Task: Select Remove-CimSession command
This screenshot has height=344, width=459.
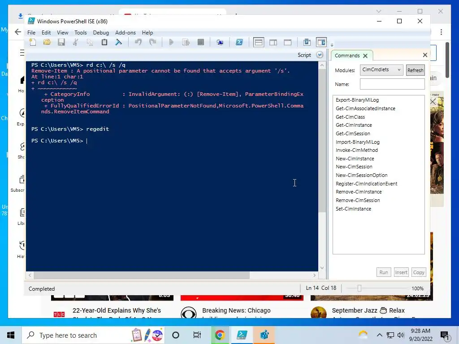Action: (x=358, y=200)
